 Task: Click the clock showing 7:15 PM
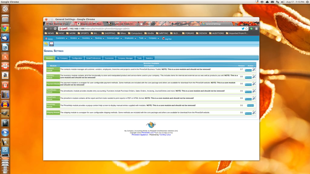(300, 2)
